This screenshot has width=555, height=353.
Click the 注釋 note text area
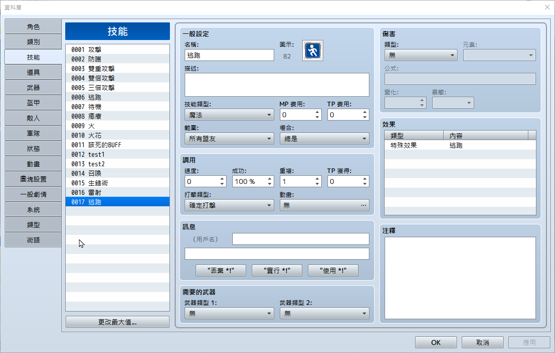click(x=460, y=278)
